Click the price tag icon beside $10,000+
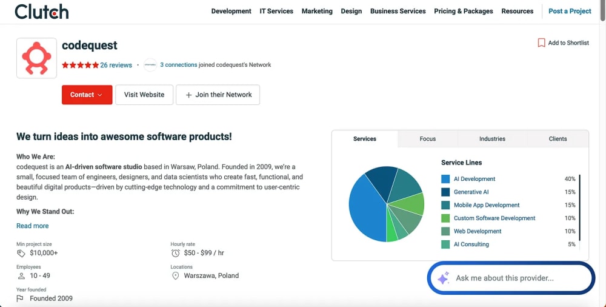Image resolution: width=606 pixels, height=307 pixels. (21, 253)
